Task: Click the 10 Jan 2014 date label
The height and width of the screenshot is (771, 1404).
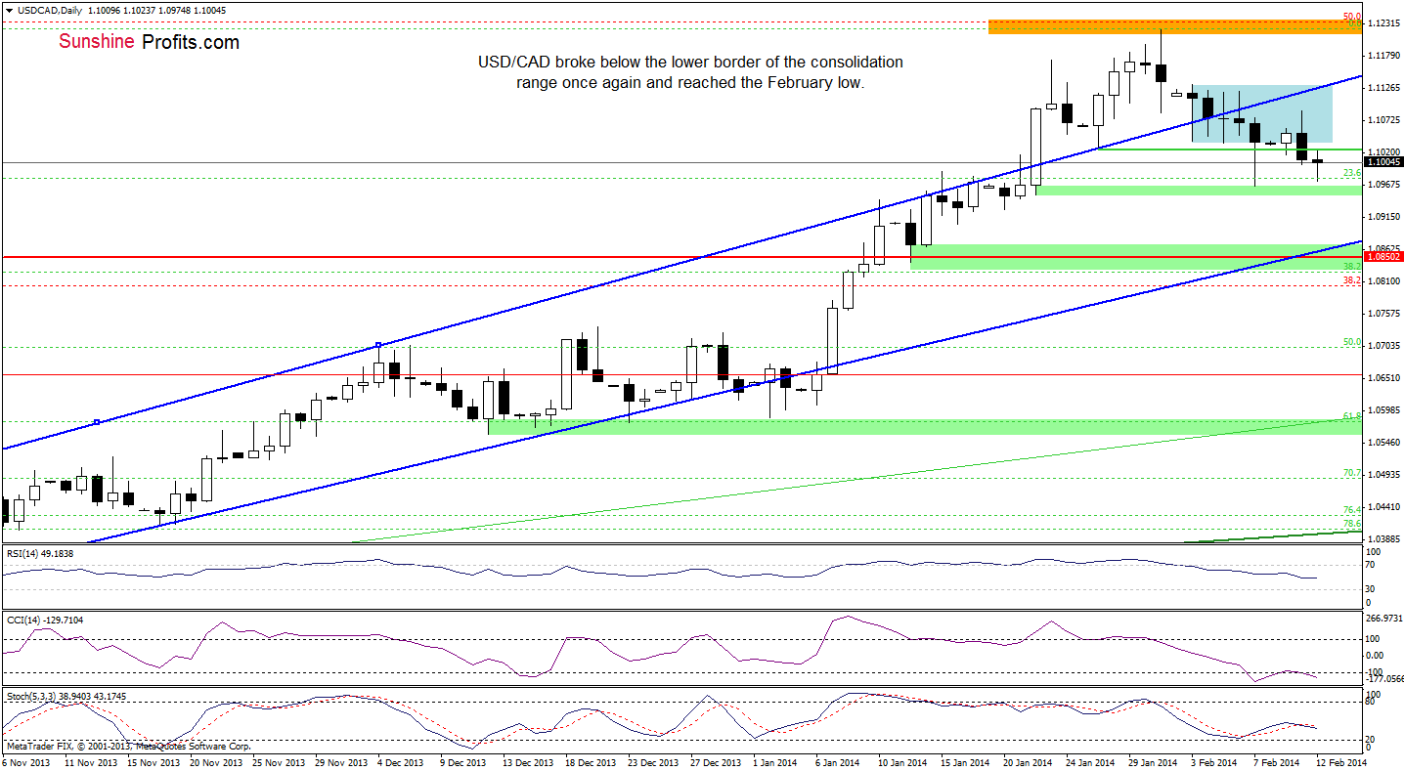Action: pyautogui.click(x=903, y=761)
